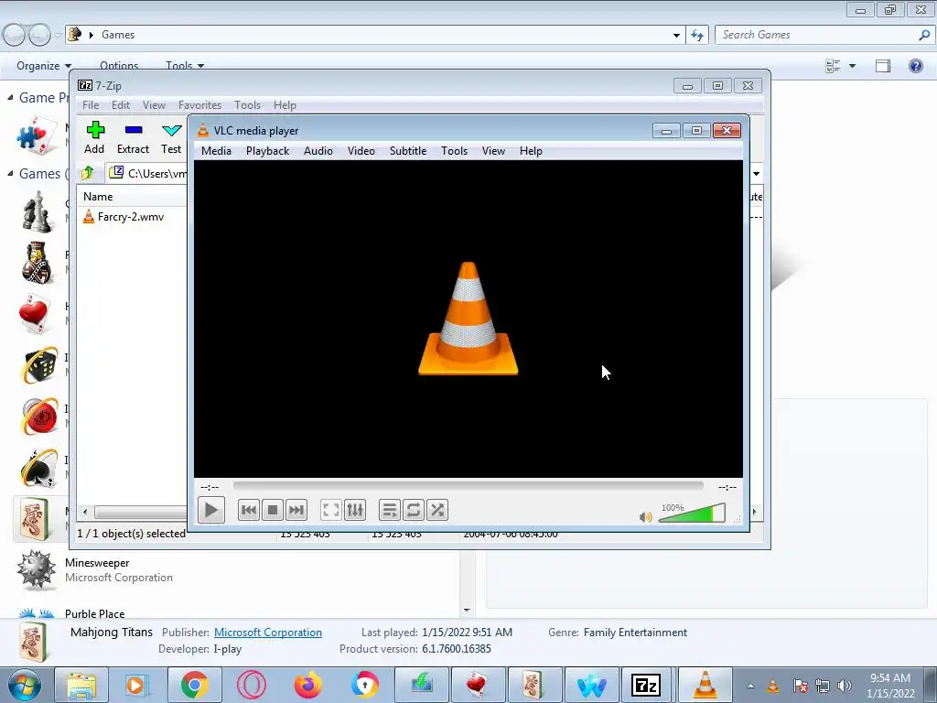Open Chrome from taskbar
The height and width of the screenshot is (703, 937).
click(x=194, y=685)
